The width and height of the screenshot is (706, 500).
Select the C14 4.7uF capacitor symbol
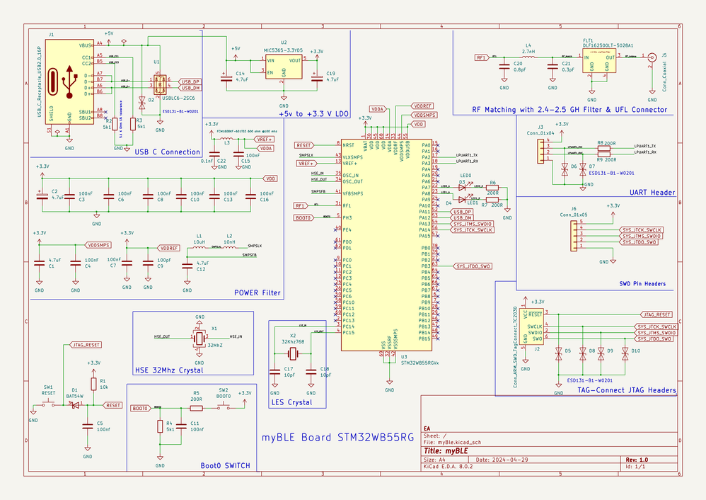click(226, 77)
